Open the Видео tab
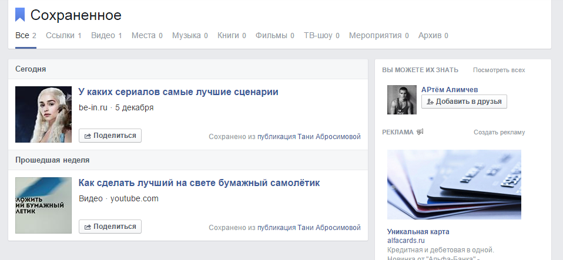 click(x=106, y=35)
